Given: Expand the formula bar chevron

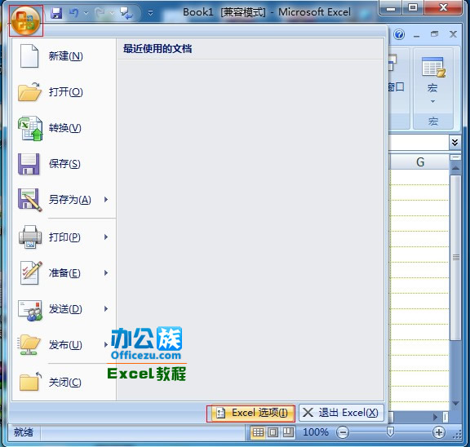Looking at the screenshot, I should (x=454, y=142).
